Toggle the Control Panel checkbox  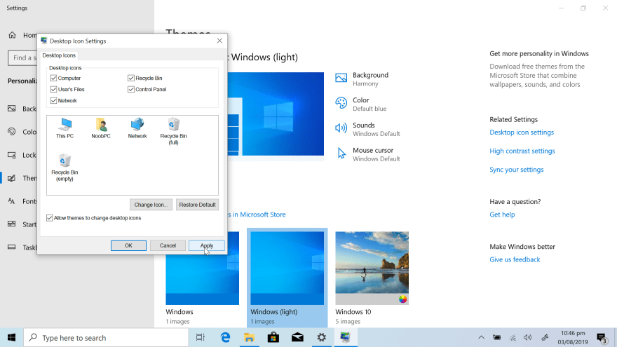131,89
